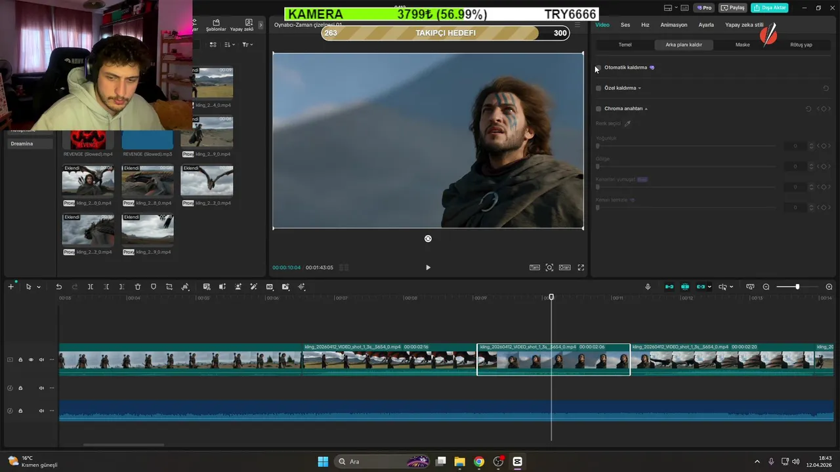Open the HD quality tool in timeline toolbar
Screen dimensions: 840x472
[x=270, y=287]
